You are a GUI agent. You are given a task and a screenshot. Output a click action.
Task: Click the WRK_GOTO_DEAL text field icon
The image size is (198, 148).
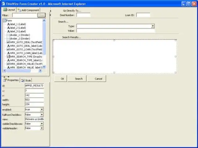pyautogui.click(x=8, y=42)
